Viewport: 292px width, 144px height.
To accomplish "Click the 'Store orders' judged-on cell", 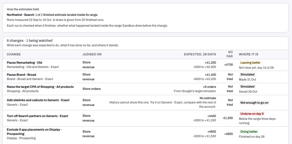I will pyautogui.click(x=92, y=89).
